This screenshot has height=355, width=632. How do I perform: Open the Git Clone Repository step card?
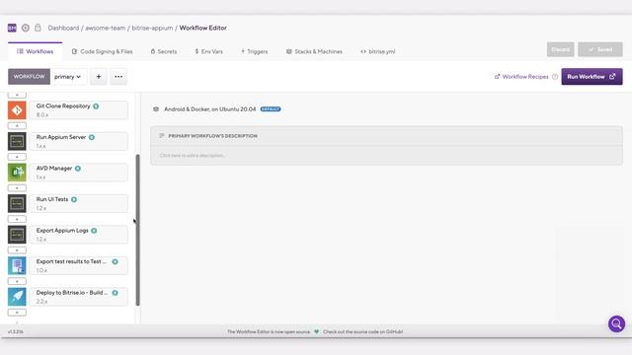(x=79, y=109)
